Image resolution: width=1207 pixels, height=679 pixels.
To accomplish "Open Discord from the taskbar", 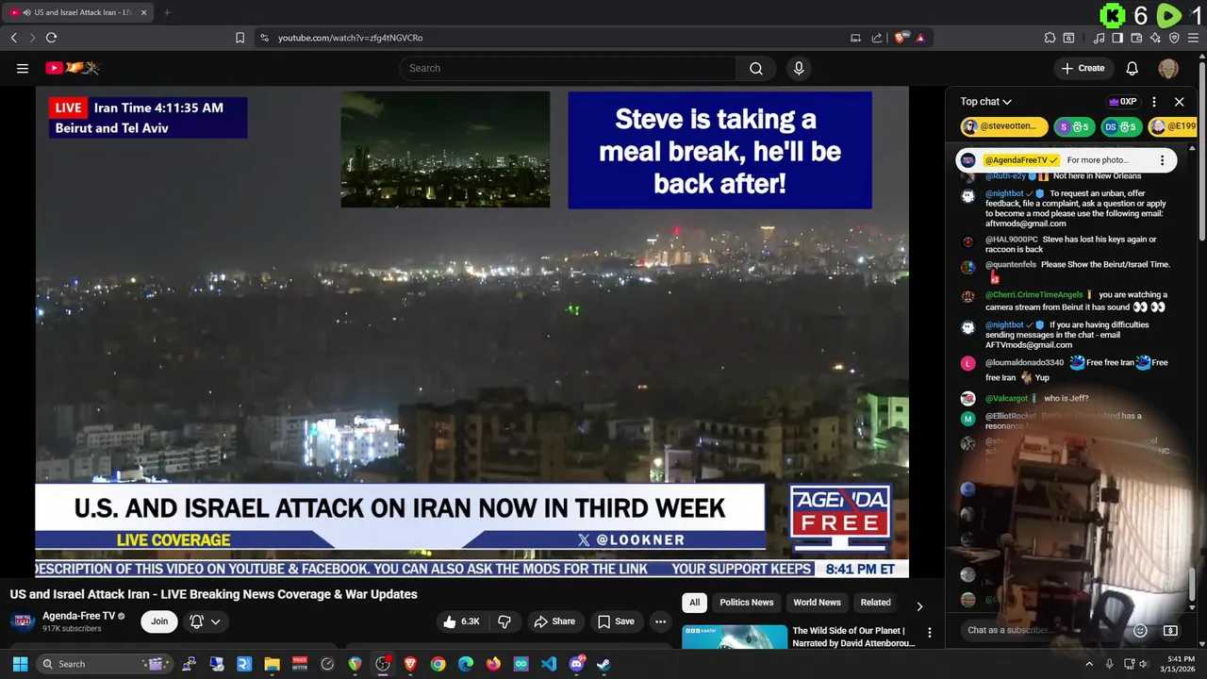I will pyautogui.click(x=576, y=664).
